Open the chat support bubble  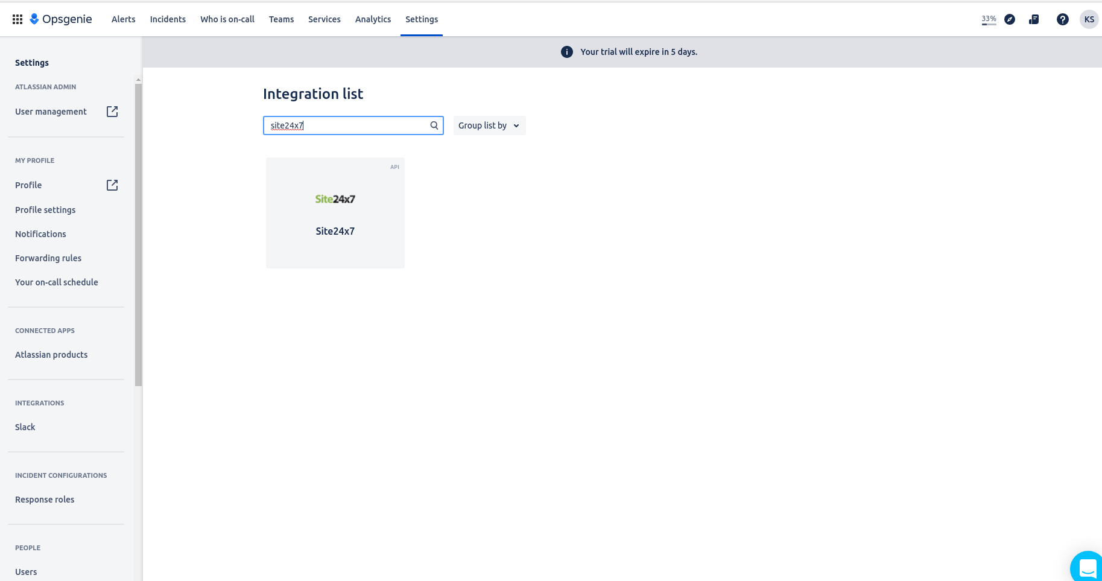[1087, 567]
